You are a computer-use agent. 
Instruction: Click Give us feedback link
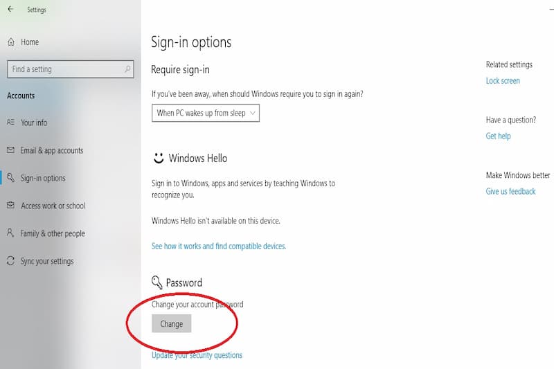point(510,192)
